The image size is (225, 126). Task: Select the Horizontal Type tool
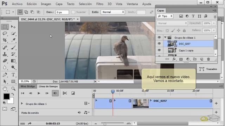pos(13,75)
